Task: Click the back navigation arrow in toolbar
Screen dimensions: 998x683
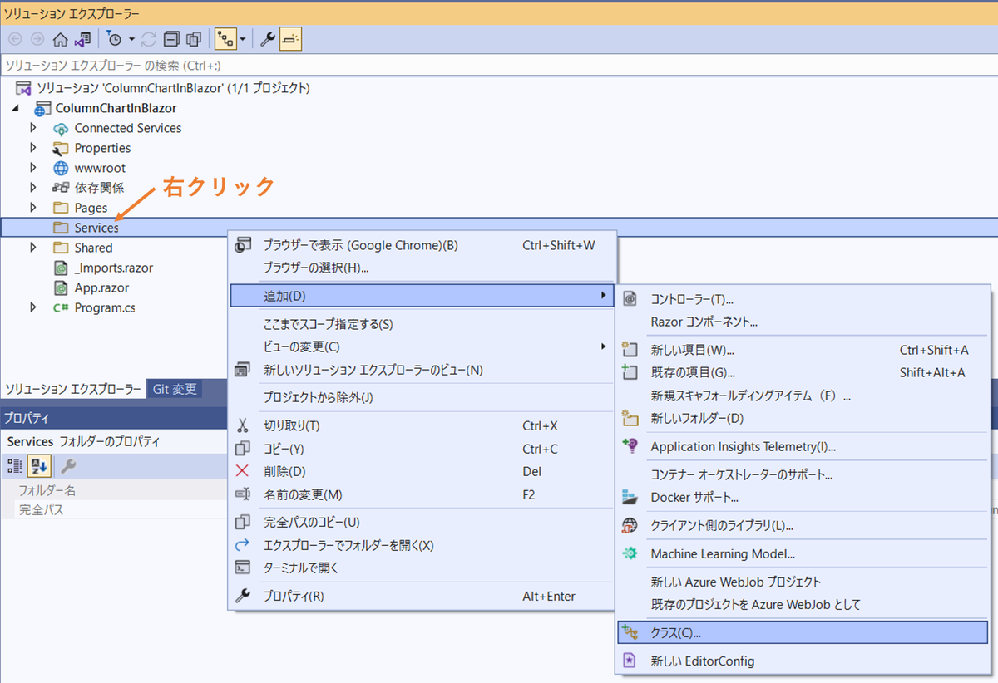Action: click(15, 39)
